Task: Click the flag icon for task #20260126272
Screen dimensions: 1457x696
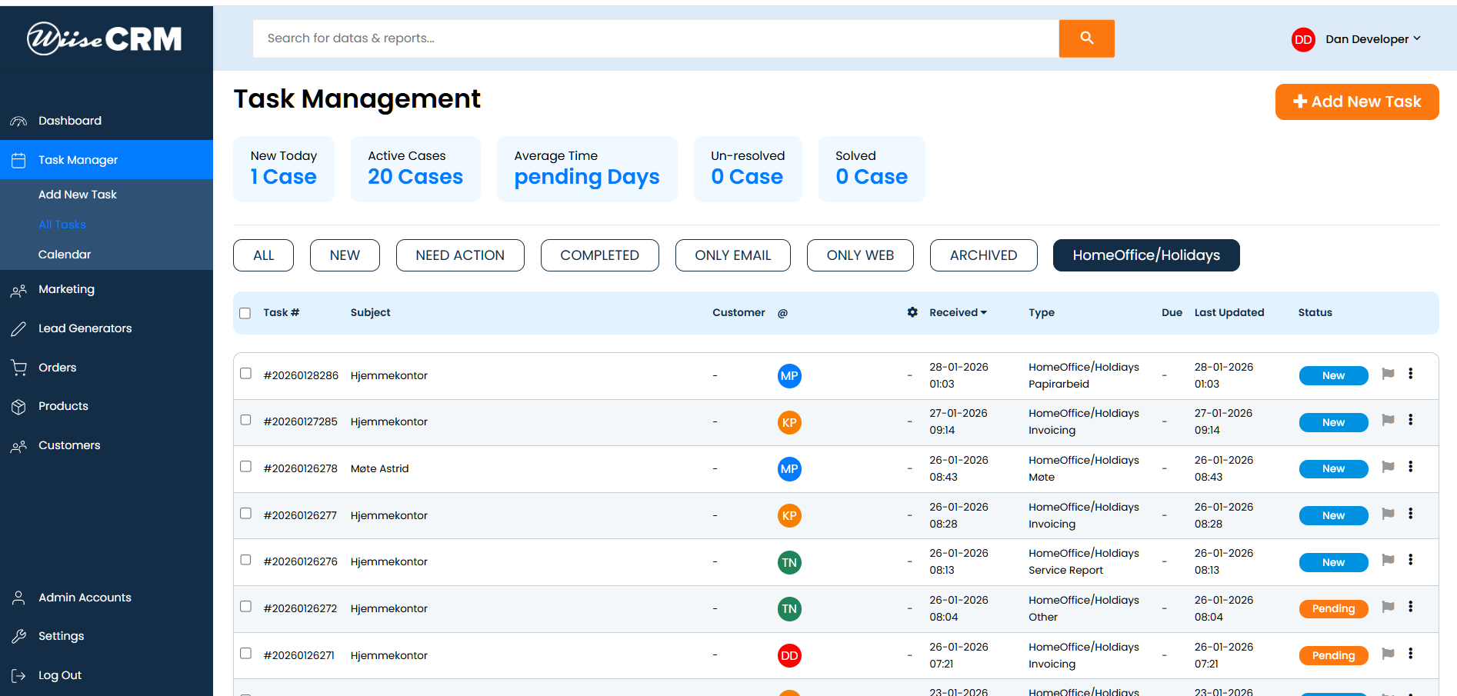Action: point(1388,607)
